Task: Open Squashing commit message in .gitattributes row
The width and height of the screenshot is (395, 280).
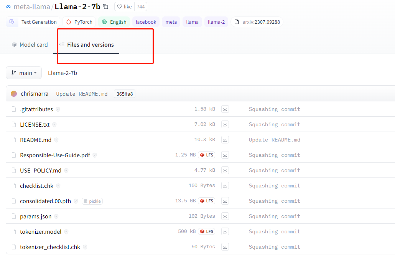Action: (275, 109)
